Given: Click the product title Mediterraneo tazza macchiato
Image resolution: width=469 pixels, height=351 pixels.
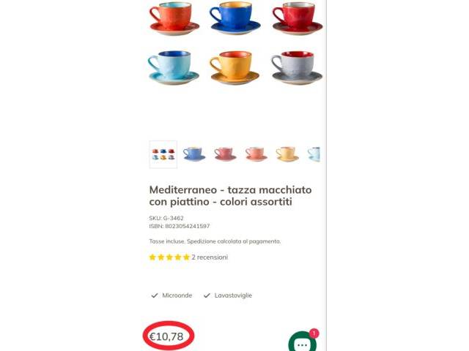Looking at the screenshot, I should coord(230,196).
